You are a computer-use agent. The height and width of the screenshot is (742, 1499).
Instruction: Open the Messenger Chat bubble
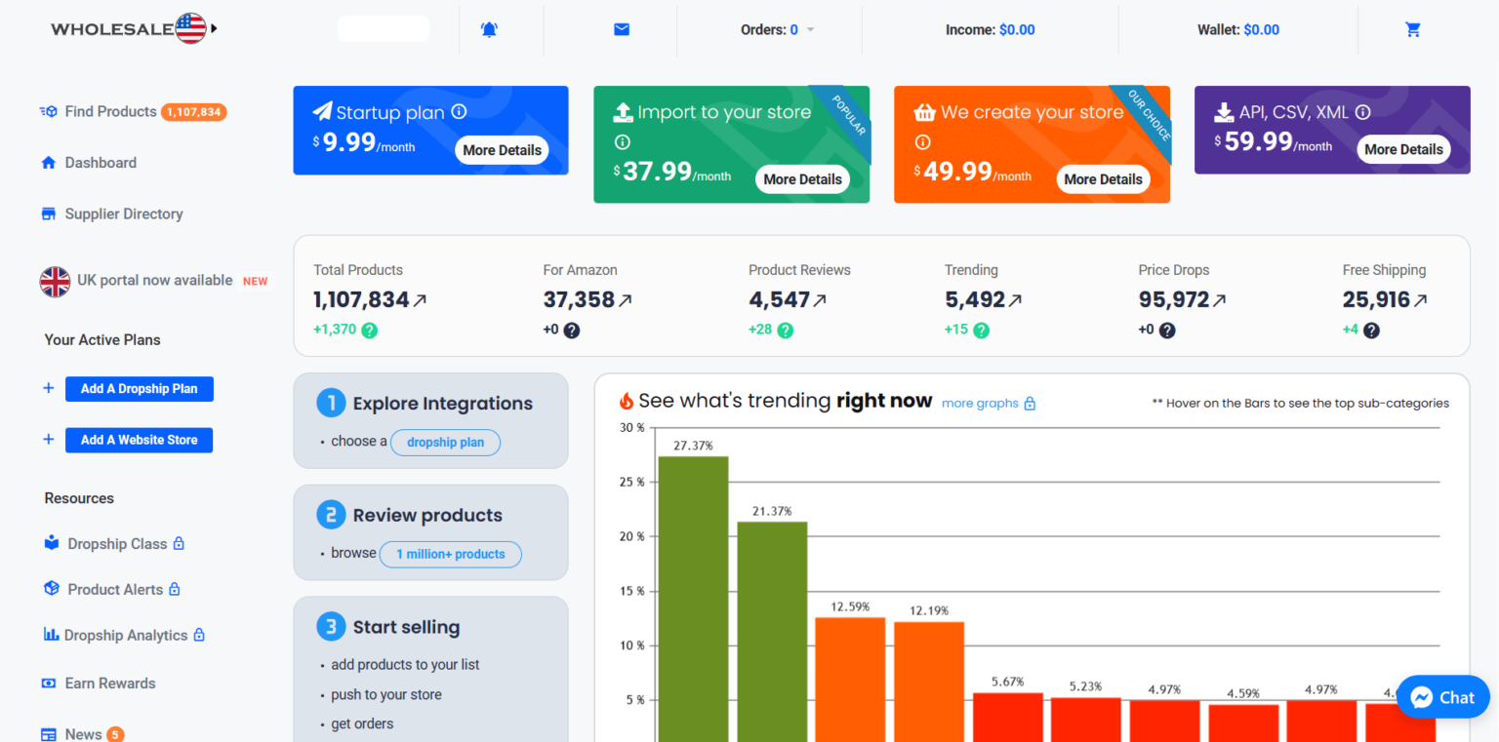(1441, 696)
